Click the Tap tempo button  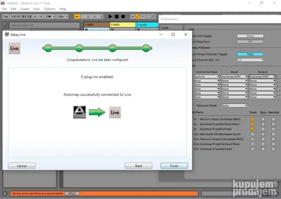[5, 17]
